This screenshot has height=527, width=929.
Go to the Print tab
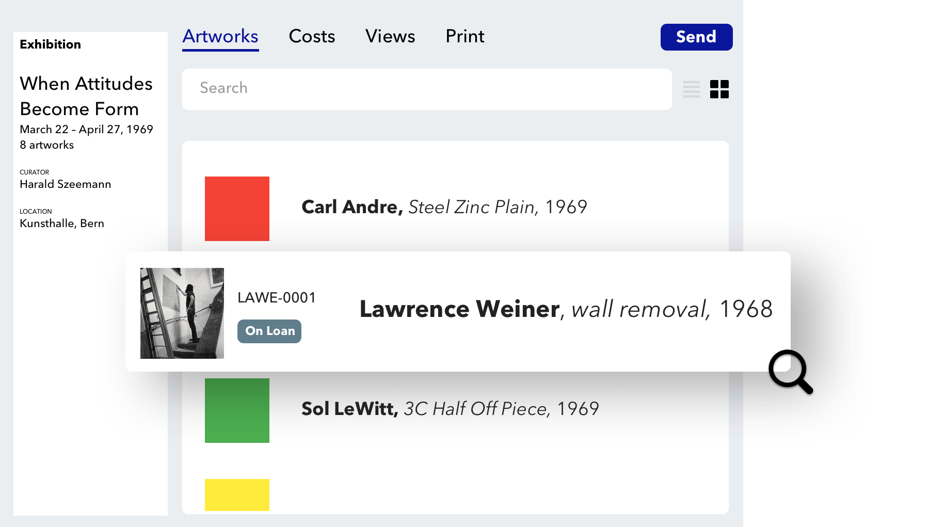click(464, 37)
